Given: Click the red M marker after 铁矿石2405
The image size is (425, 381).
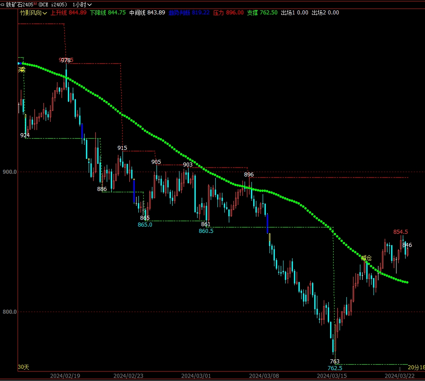Looking at the screenshot, I should (x=35, y=4).
